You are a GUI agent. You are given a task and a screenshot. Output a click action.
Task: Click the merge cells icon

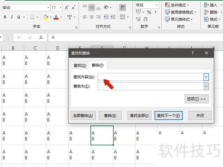click(123, 17)
